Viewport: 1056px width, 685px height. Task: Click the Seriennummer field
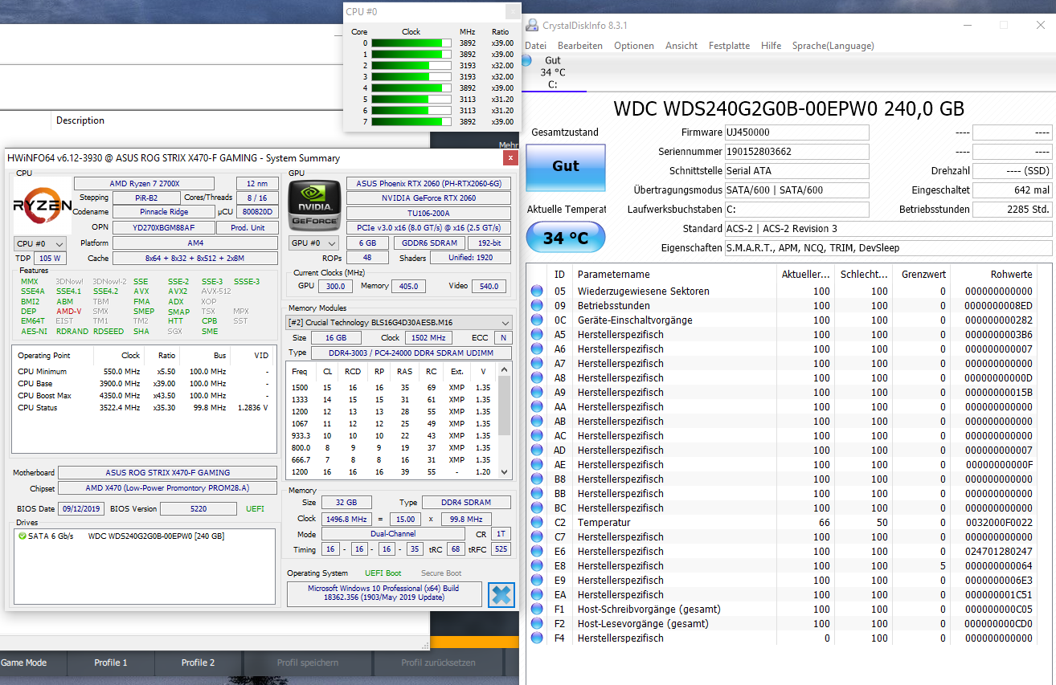[x=796, y=152]
